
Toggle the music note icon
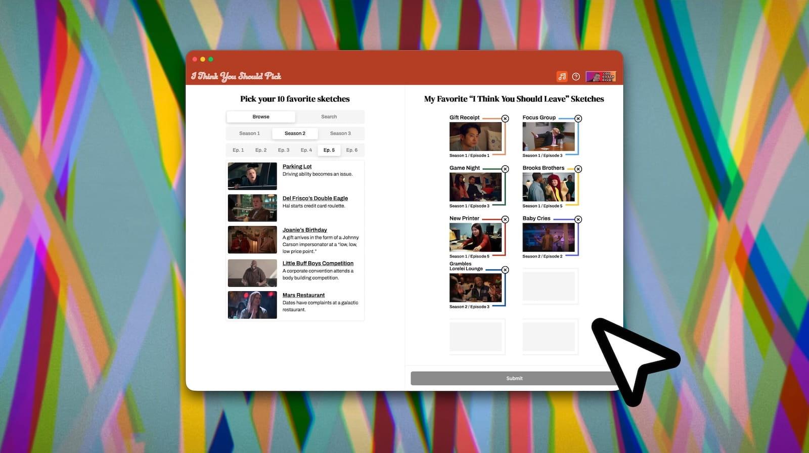pos(562,76)
